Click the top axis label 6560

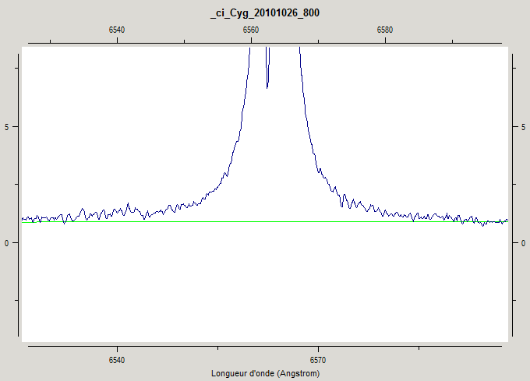pyautogui.click(x=251, y=30)
